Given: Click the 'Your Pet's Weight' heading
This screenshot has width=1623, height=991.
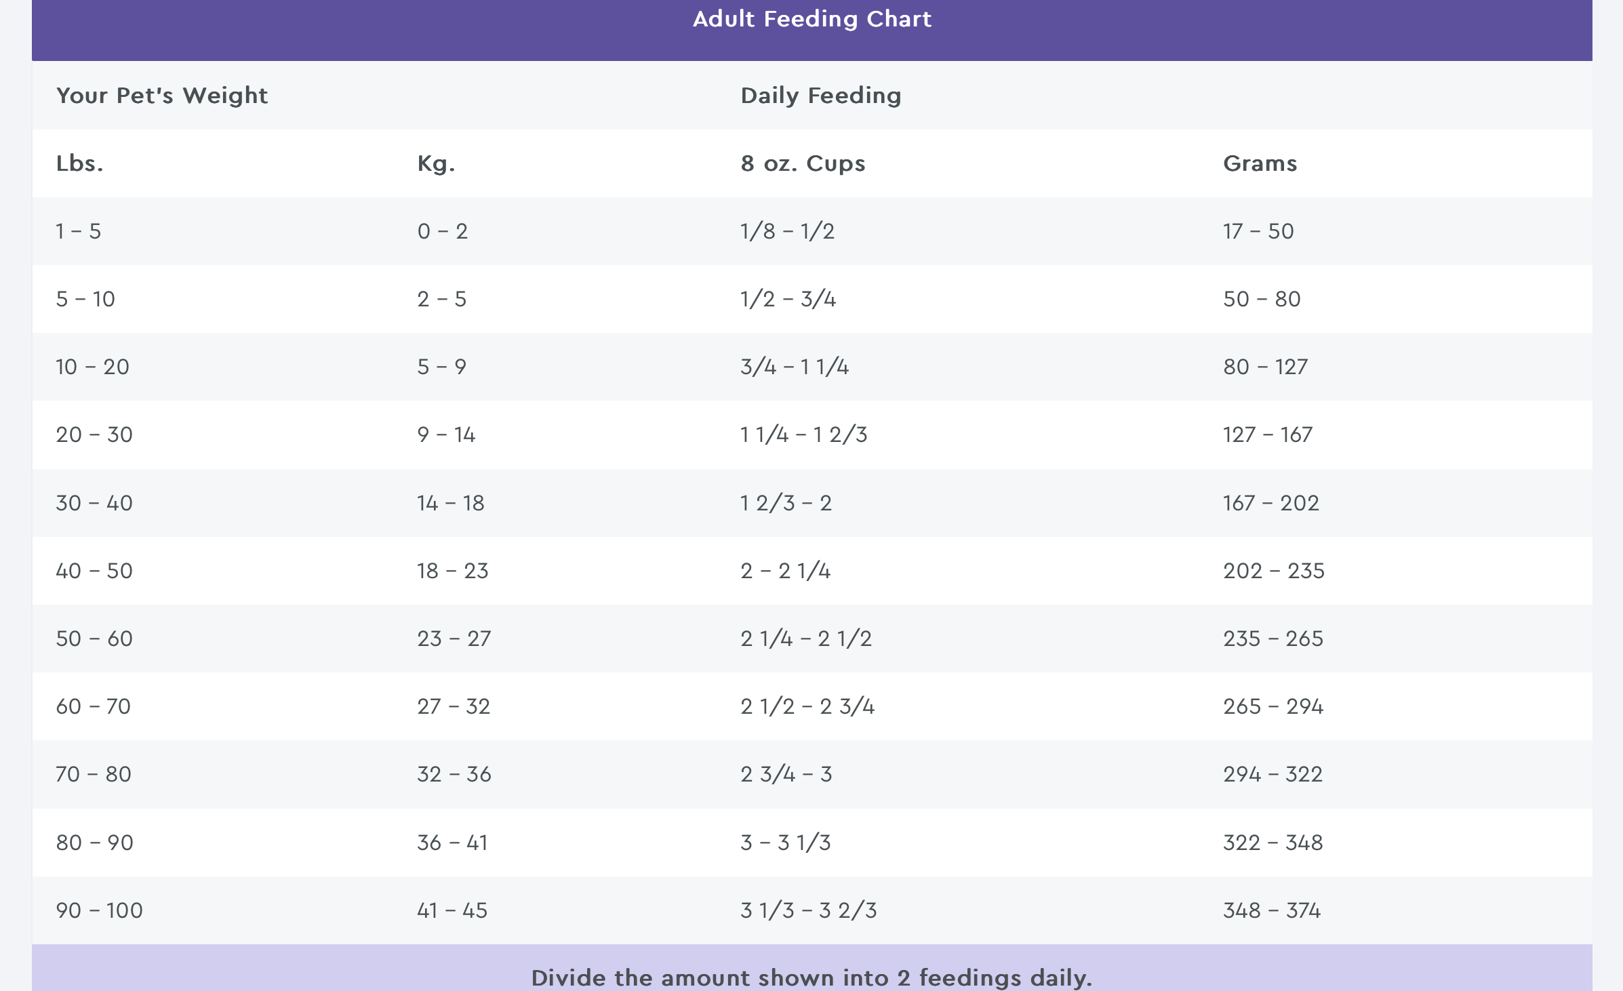Looking at the screenshot, I should pos(162,96).
